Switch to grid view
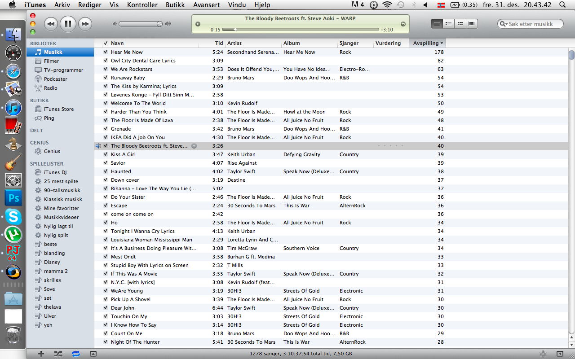Screen dimensions: 575x359 coord(460,23)
